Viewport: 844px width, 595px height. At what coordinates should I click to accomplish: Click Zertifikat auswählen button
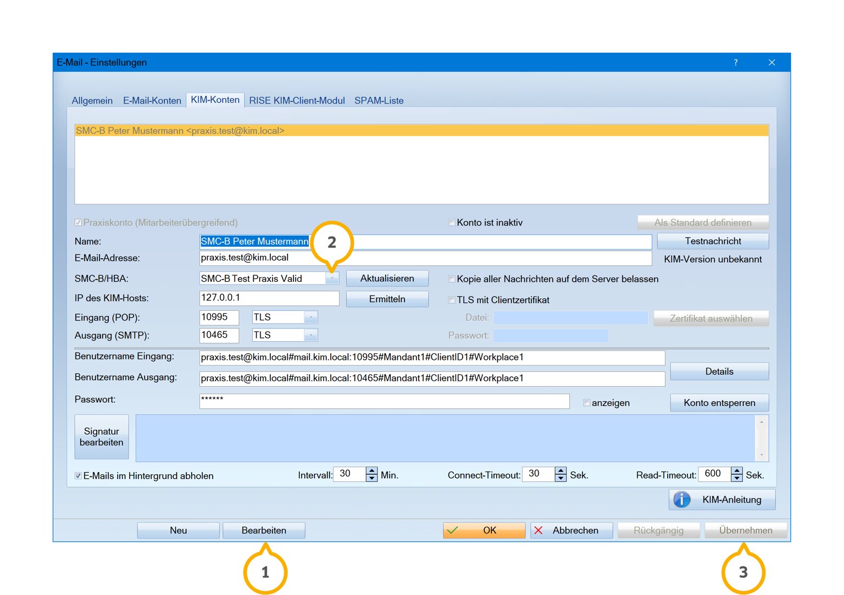711,319
